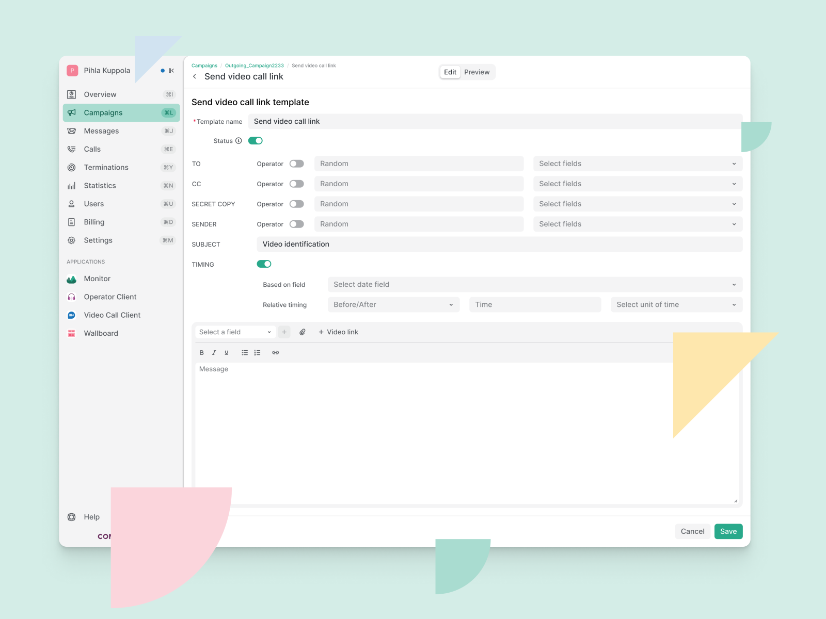Expand the Select date field dropdown

[x=534, y=284]
